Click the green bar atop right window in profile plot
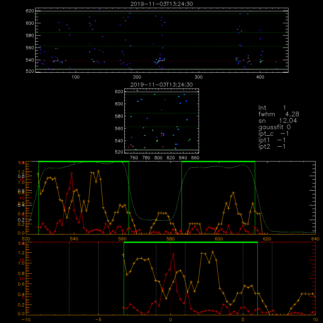Screen dimensions: 323x323 (x=218, y=161)
